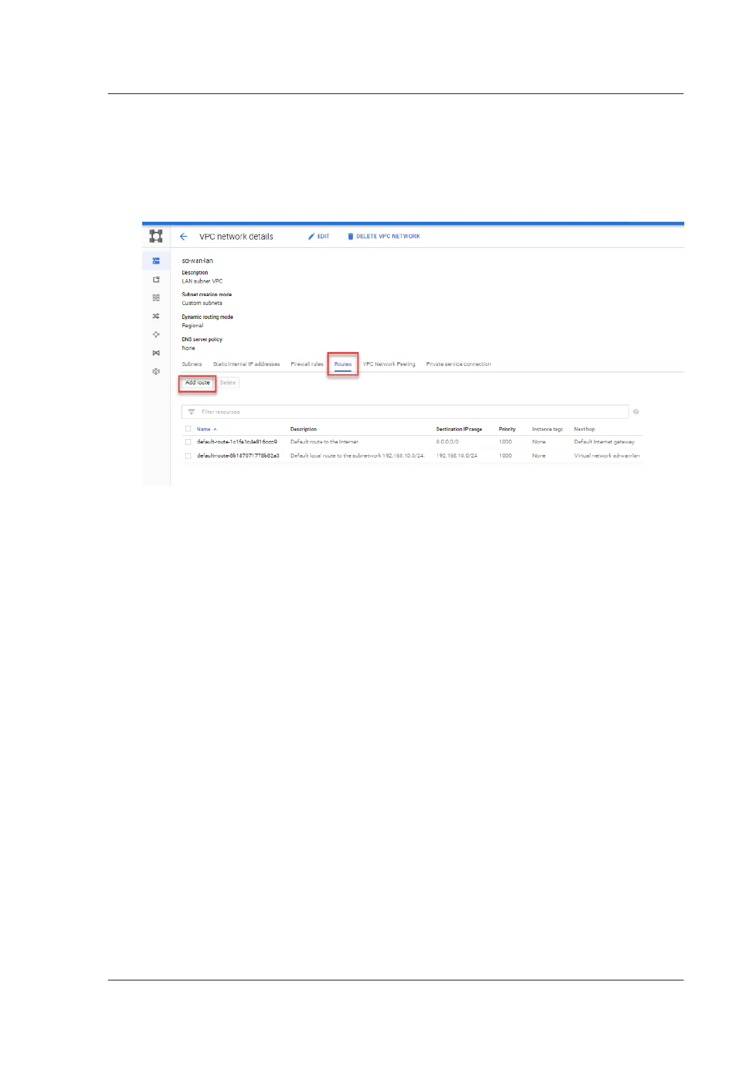This screenshot has height=1070, width=756.
Task: Click the Next hop column header
Action: [585, 429]
